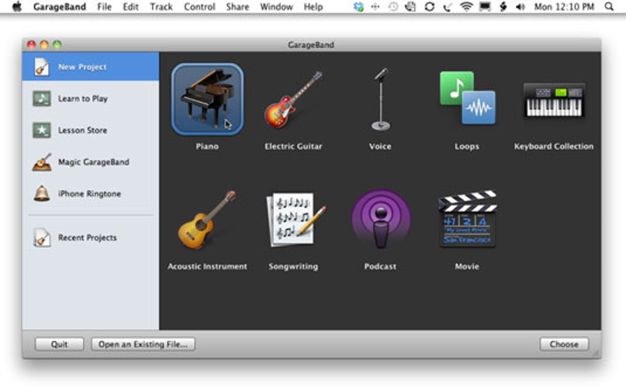
Task: Click the Time Machine clock icon
Action: pyautogui.click(x=393, y=7)
